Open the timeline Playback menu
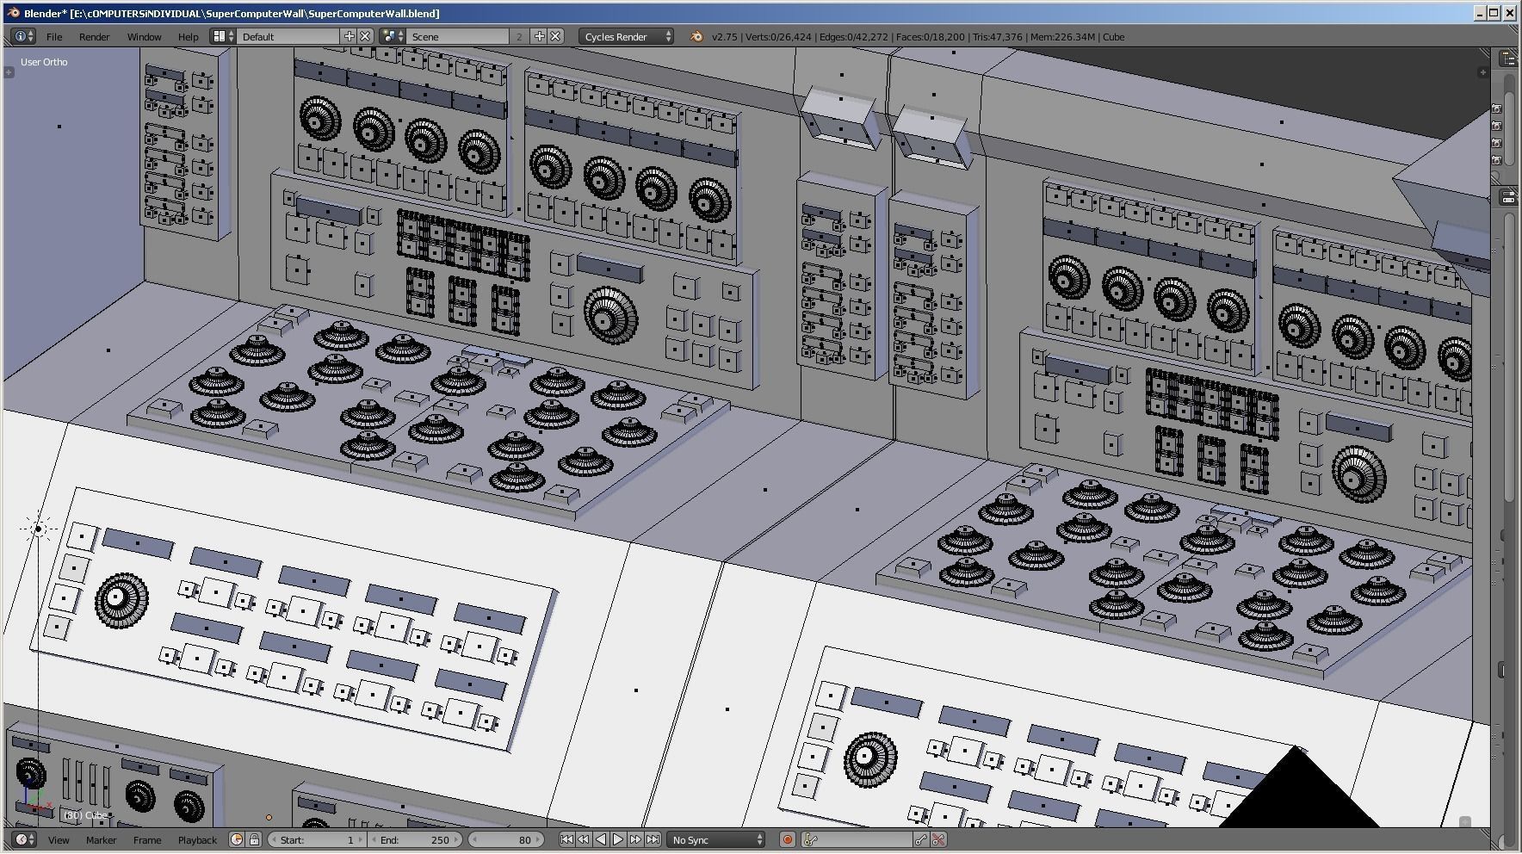 197,840
